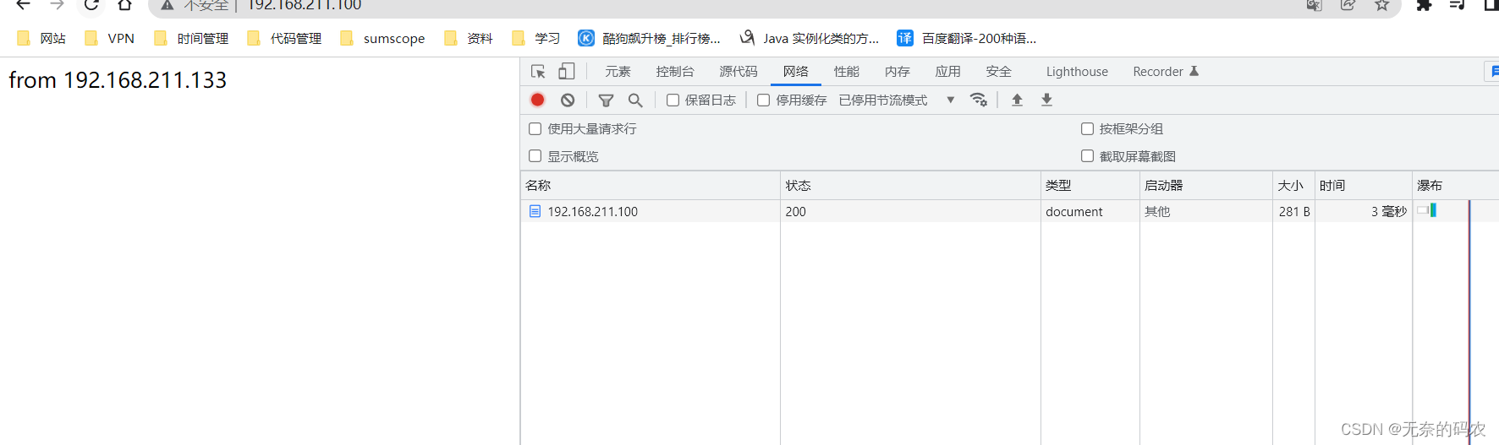Click the bookmark star icon in address bar
1499x445 pixels.
point(1381,5)
